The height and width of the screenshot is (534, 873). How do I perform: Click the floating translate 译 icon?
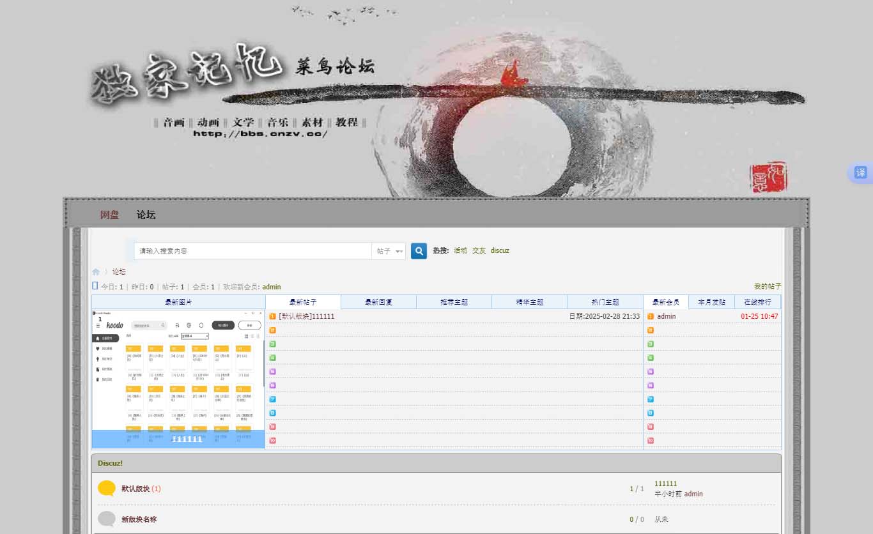tap(860, 172)
